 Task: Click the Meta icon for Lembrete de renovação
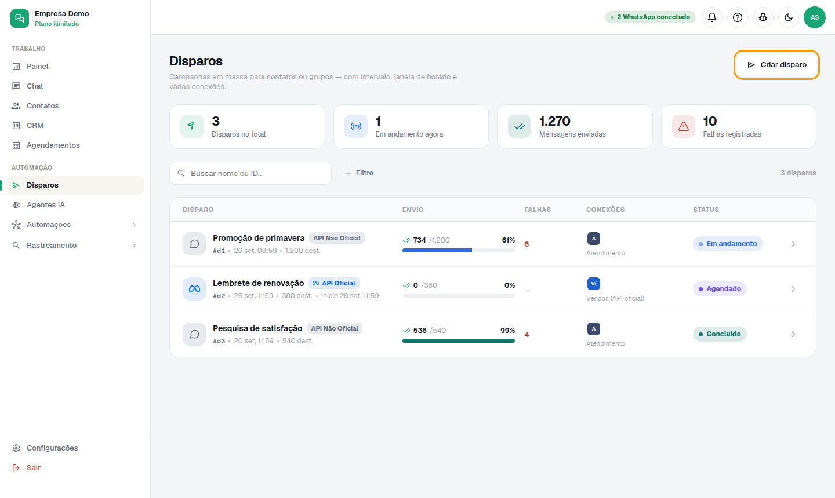194,289
